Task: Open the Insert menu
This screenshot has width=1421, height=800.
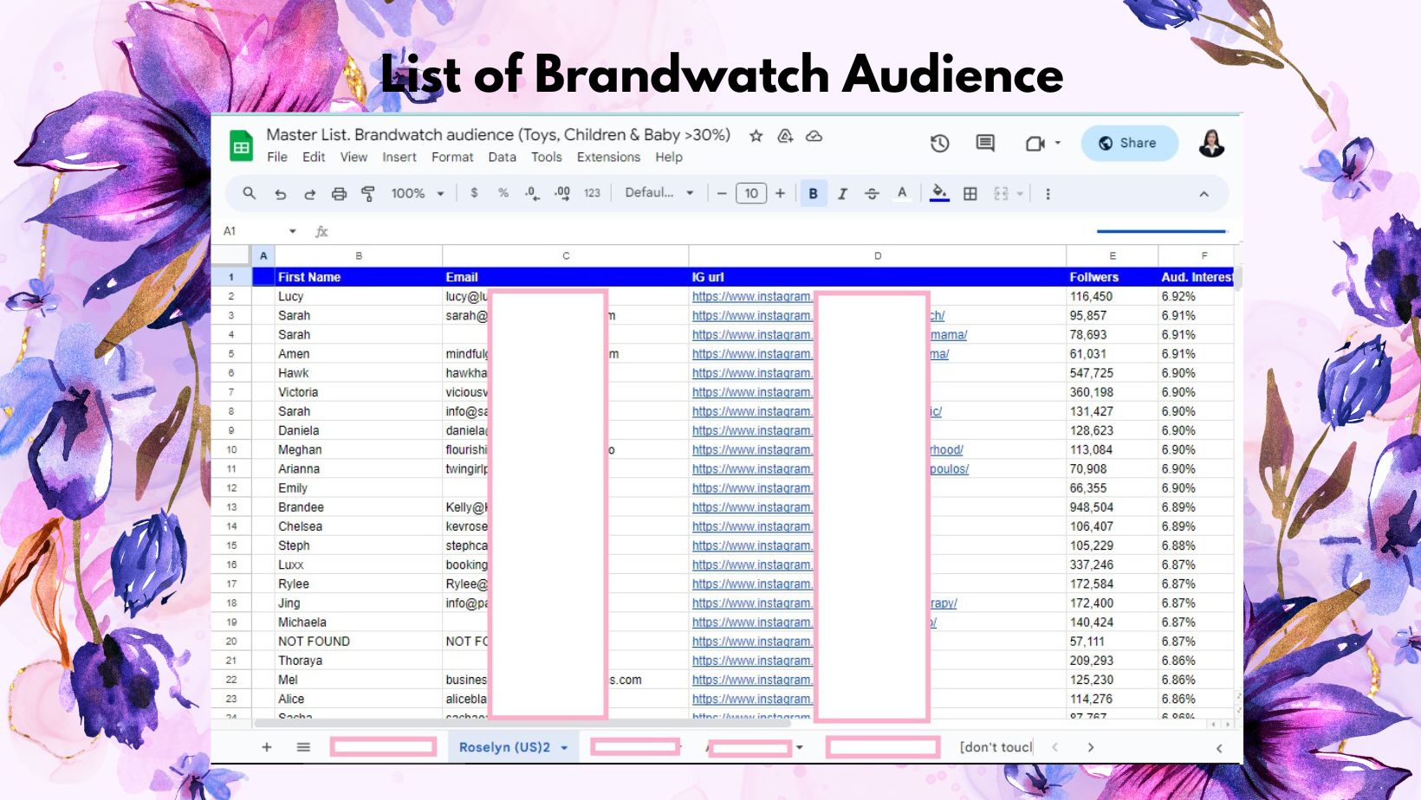Action: 399,158
